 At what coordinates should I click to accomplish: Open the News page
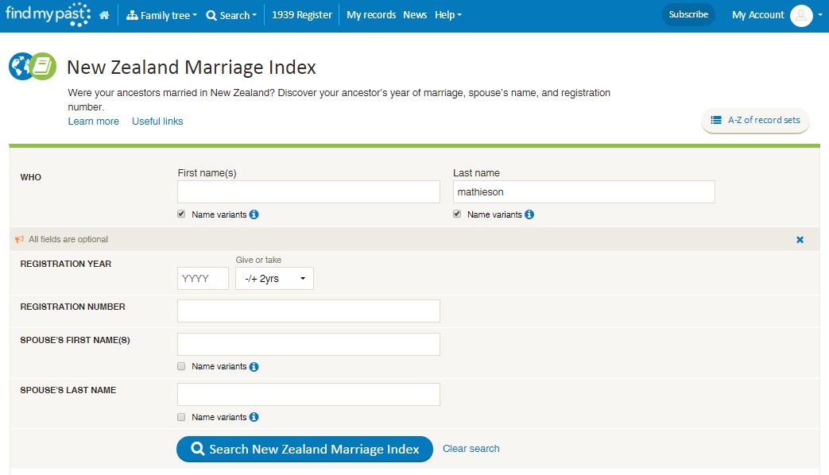point(415,15)
